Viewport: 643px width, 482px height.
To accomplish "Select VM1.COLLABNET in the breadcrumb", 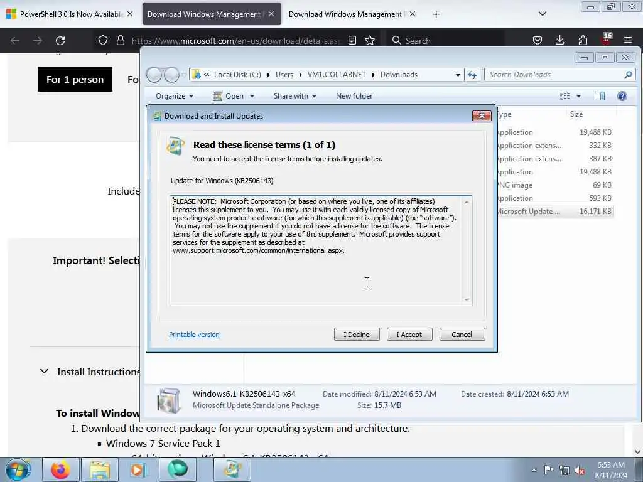I will [x=337, y=75].
